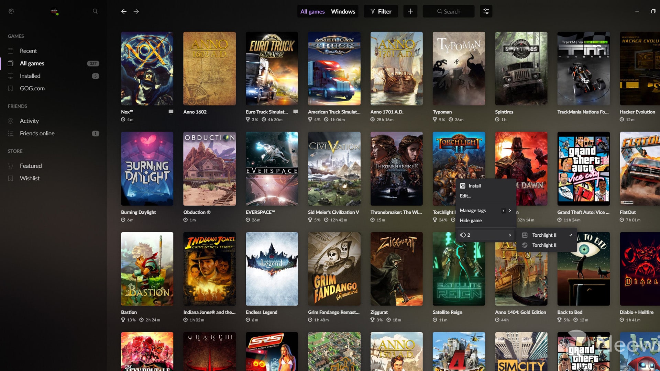
Task: Click the Friends online list icon
Action: pyautogui.click(x=11, y=133)
